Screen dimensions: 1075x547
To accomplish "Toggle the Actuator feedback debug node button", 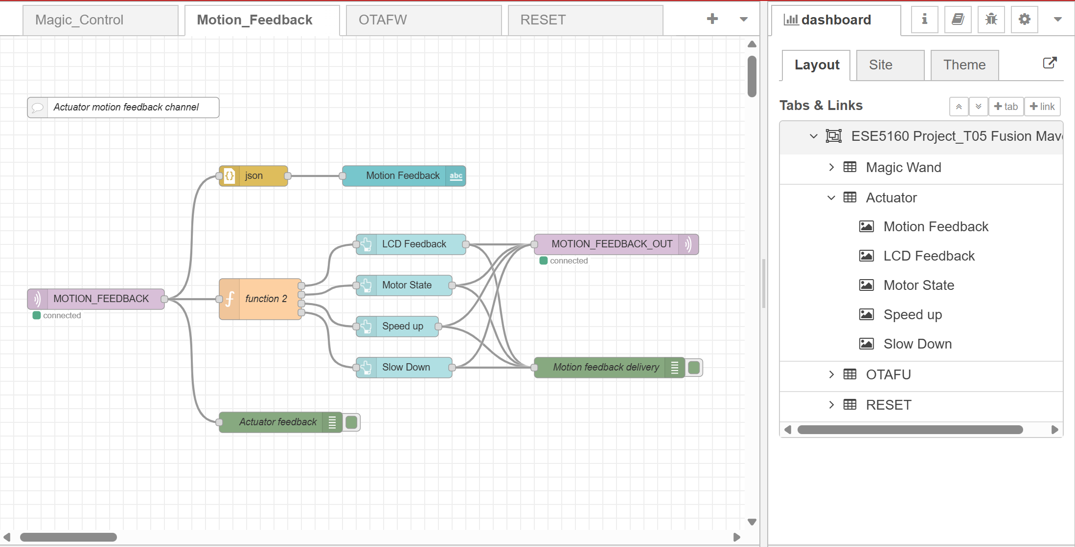I will [352, 422].
